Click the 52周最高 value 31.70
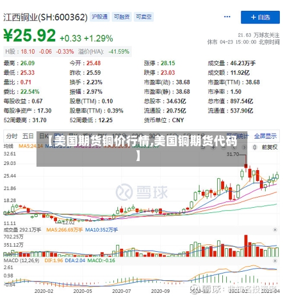 [x=39, y=120]
